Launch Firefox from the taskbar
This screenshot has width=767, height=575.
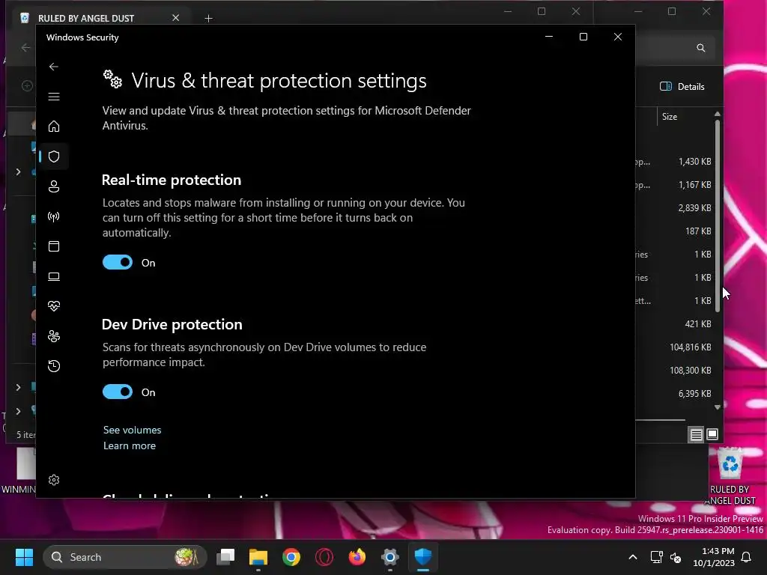tap(357, 557)
